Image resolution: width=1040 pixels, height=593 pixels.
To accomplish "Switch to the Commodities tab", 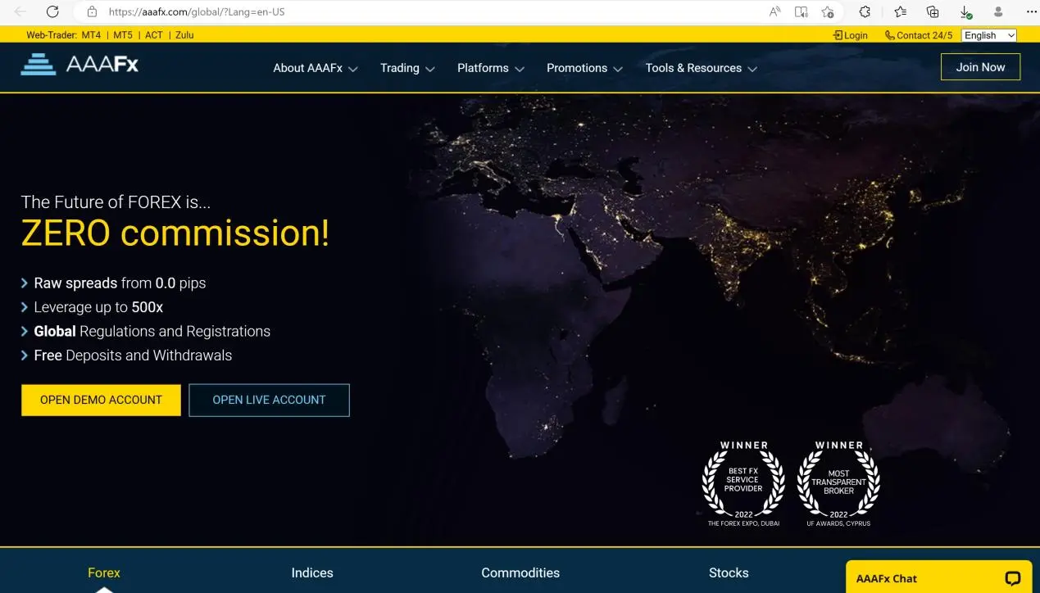I will click(x=520, y=573).
